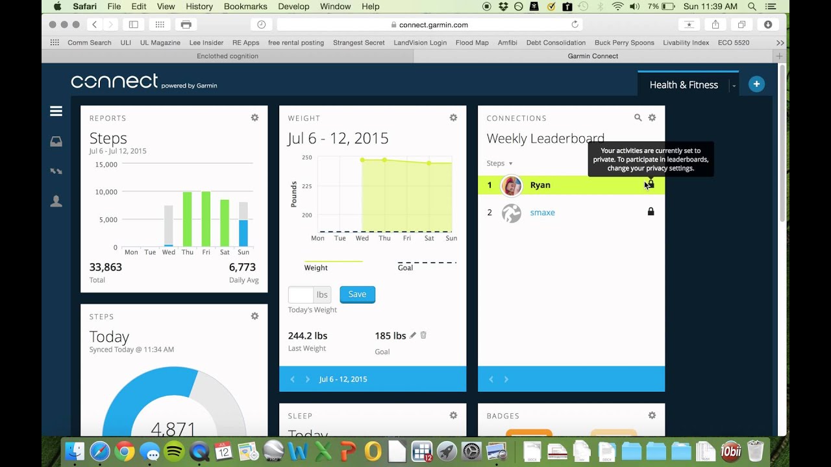The height and width of the screenshot is (467, 831).
Task: Click the print icon in Safari's toolbar
Action: (x=186, y=25)
